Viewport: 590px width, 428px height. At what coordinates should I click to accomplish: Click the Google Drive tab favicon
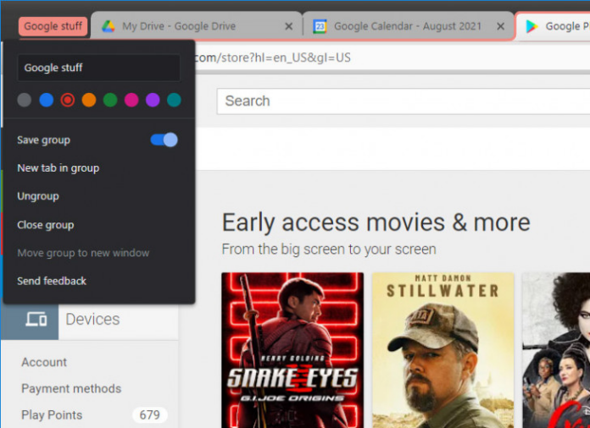[x=109, y=26]
